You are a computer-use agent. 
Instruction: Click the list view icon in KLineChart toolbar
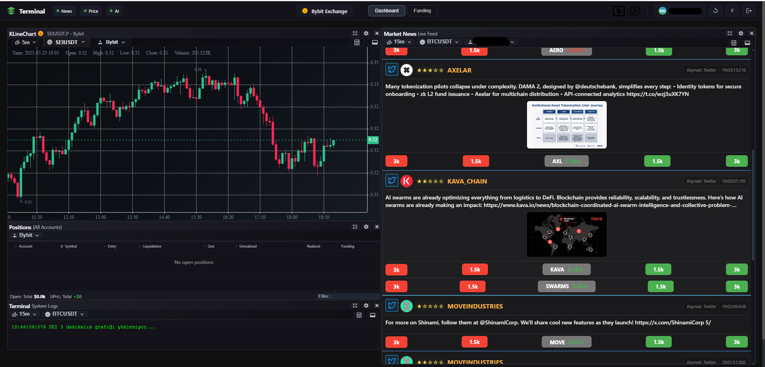point(357,42)
